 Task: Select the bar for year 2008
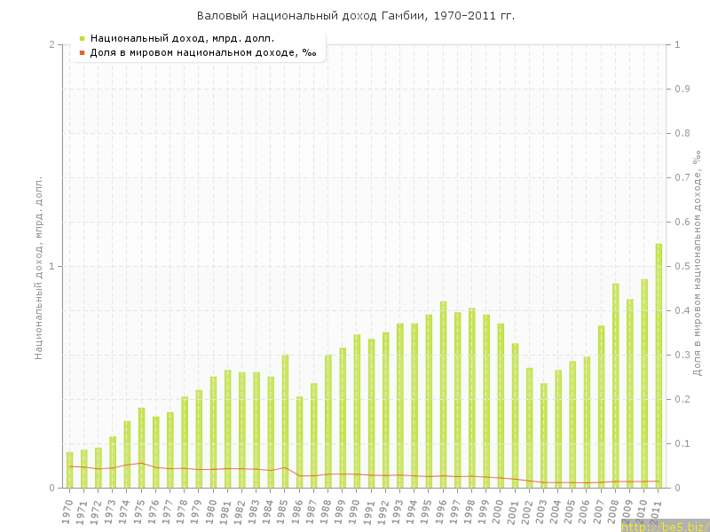(615, 386)
